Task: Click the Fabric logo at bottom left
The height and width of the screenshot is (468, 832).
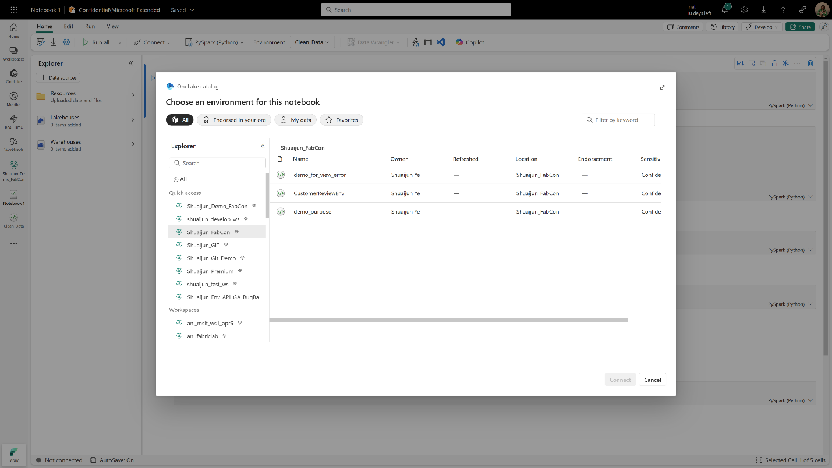Action: 14,454
